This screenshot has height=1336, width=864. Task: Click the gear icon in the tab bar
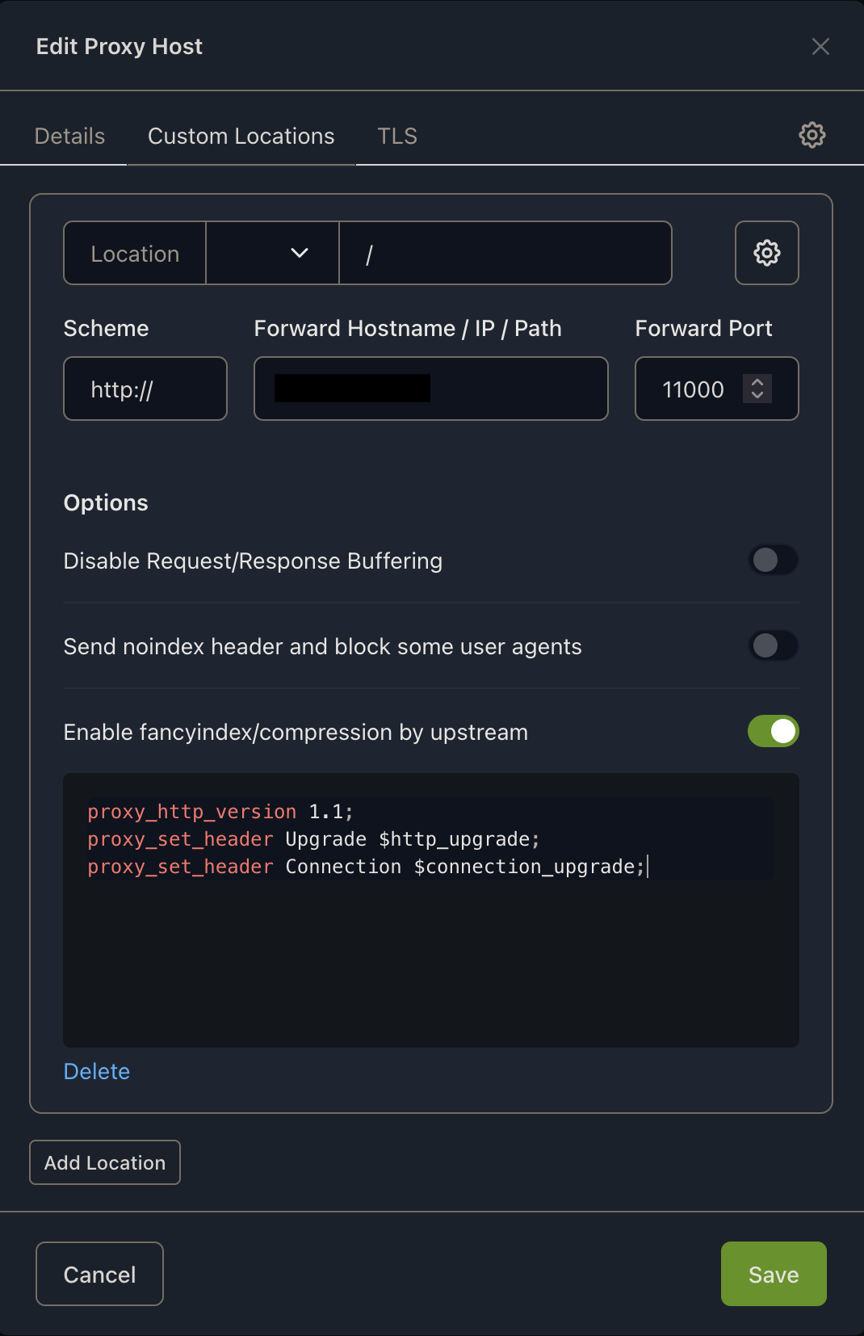coord(812,135)
